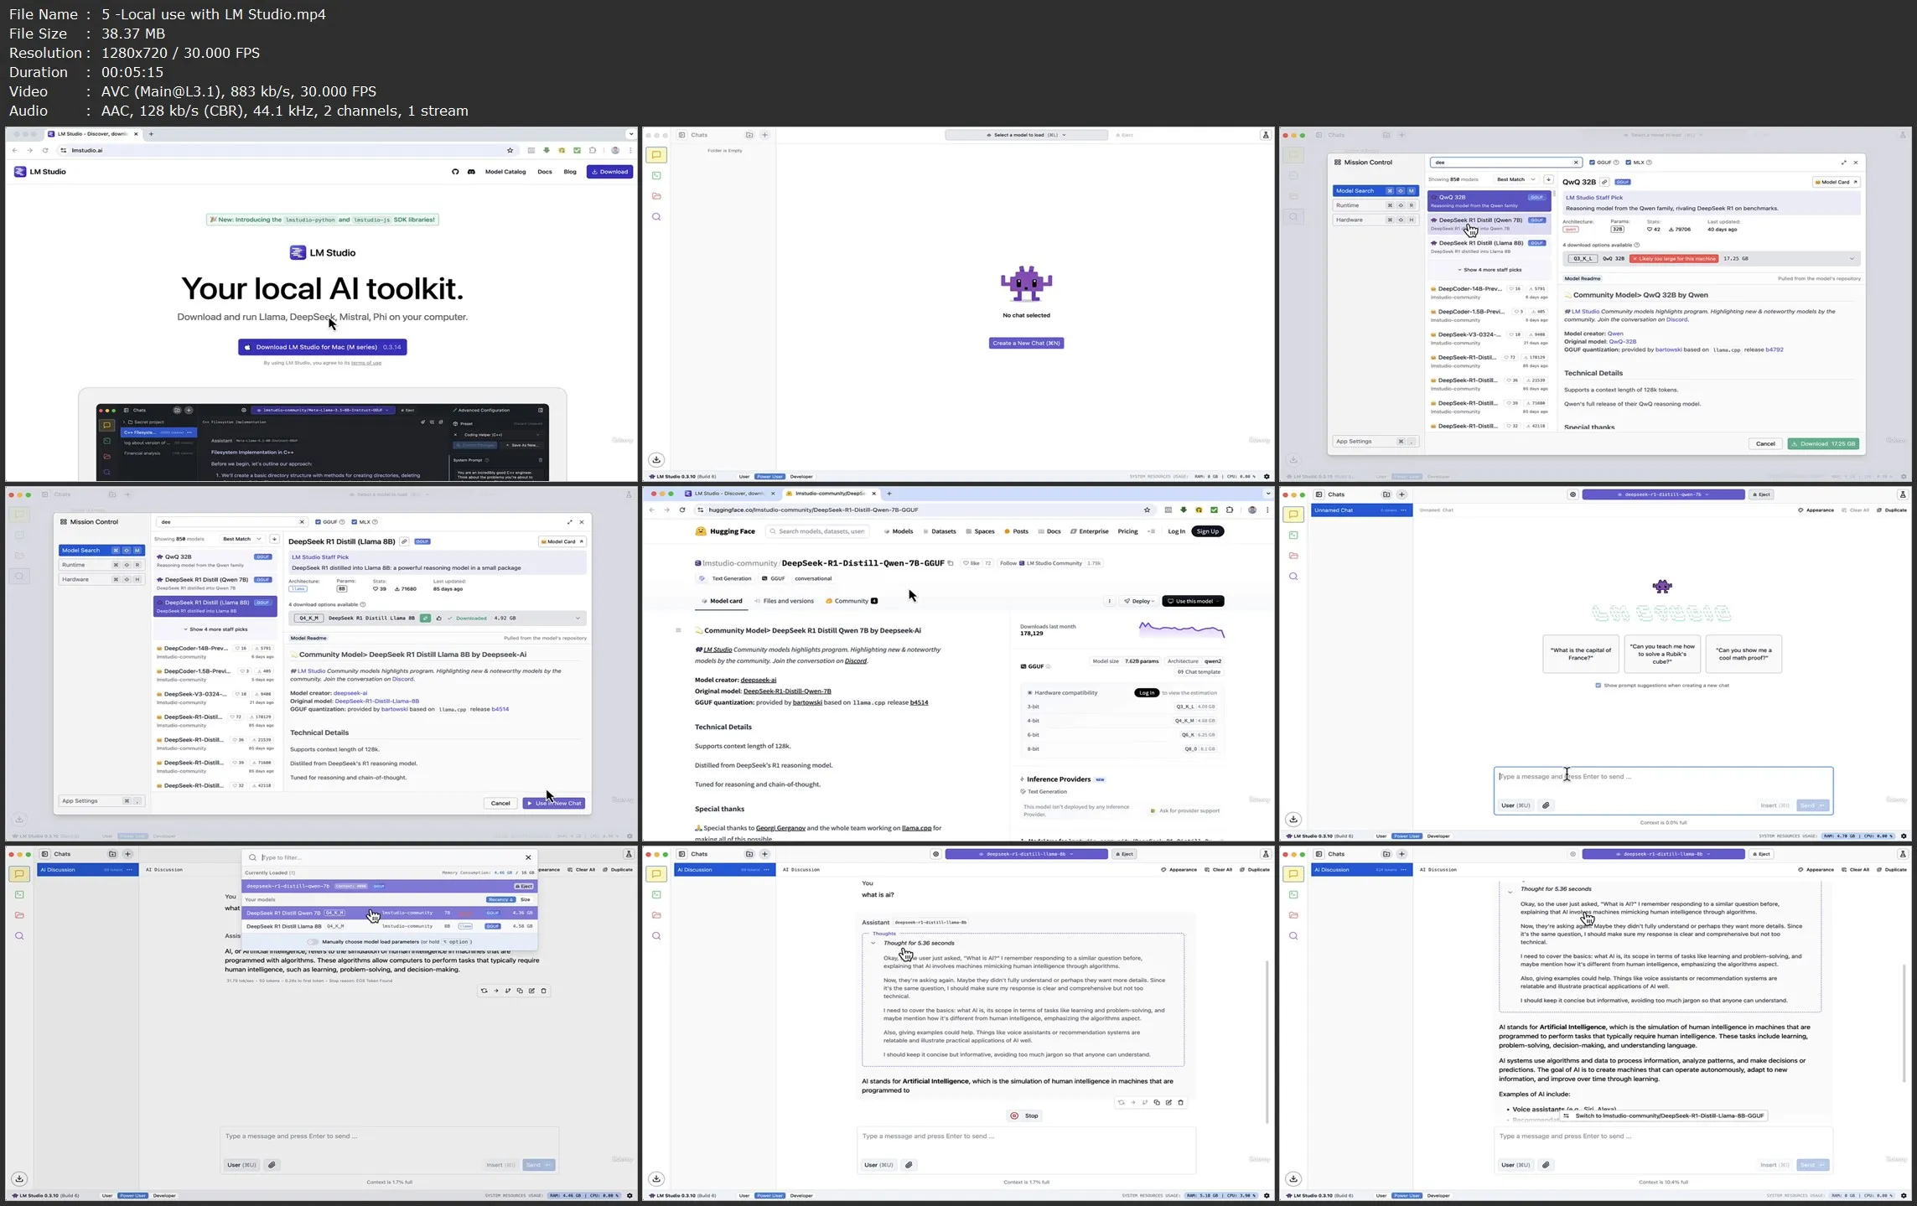Click settings gear in No-chat-selected frame status bar
Screen dimensions: 1917x1206
(1267, 477)
